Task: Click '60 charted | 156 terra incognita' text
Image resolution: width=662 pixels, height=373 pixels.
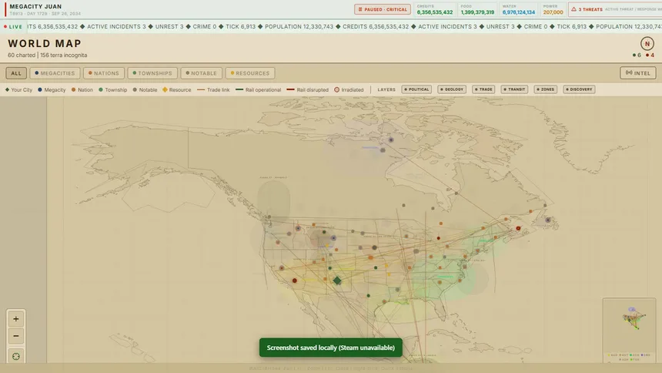Action: [47, 55]
